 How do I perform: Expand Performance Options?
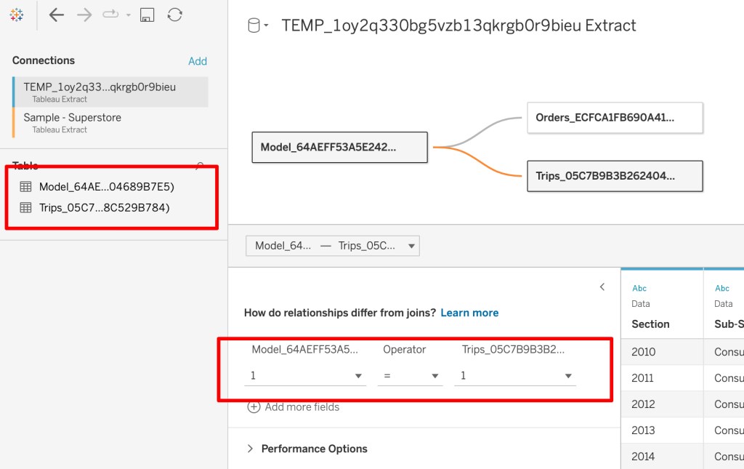point(307,449)
